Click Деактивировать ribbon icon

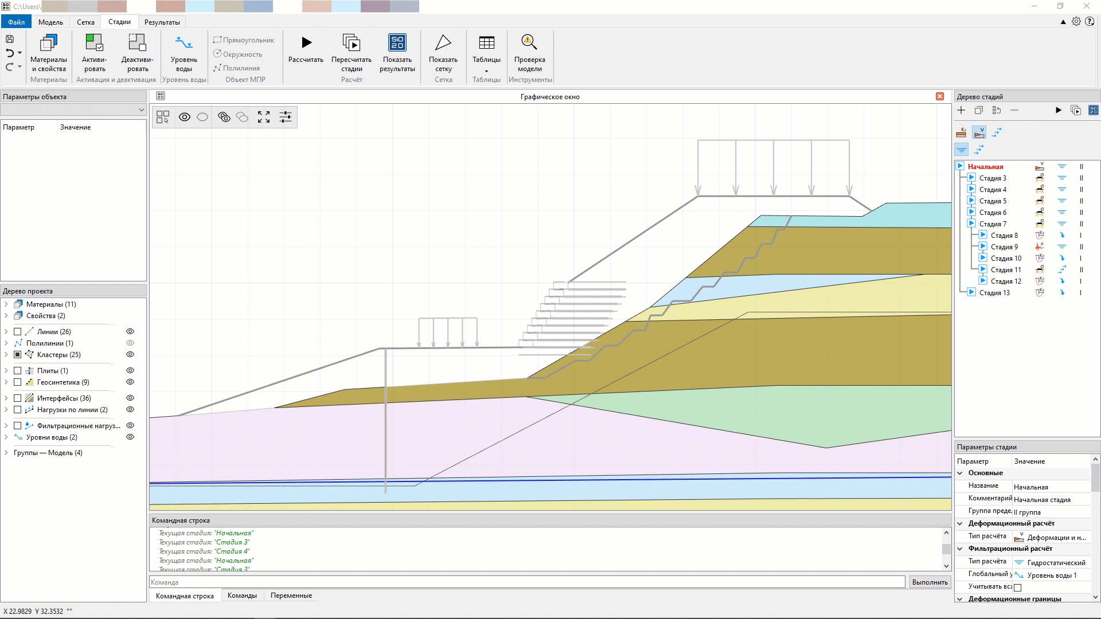pyautogui.click(x=137, y=43)
